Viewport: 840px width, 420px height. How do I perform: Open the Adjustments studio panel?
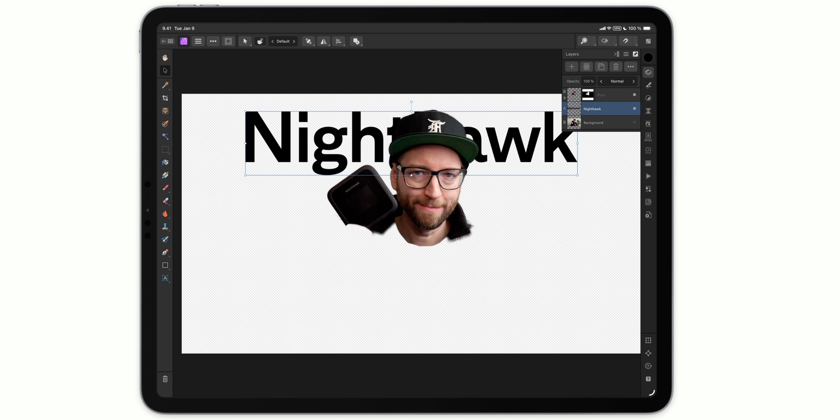[x=648, y=98]
